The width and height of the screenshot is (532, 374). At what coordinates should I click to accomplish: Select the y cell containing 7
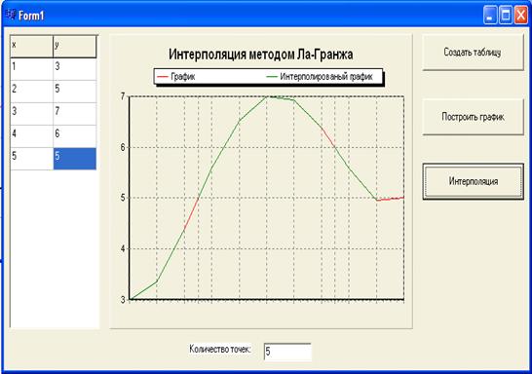tap(75, 114)
